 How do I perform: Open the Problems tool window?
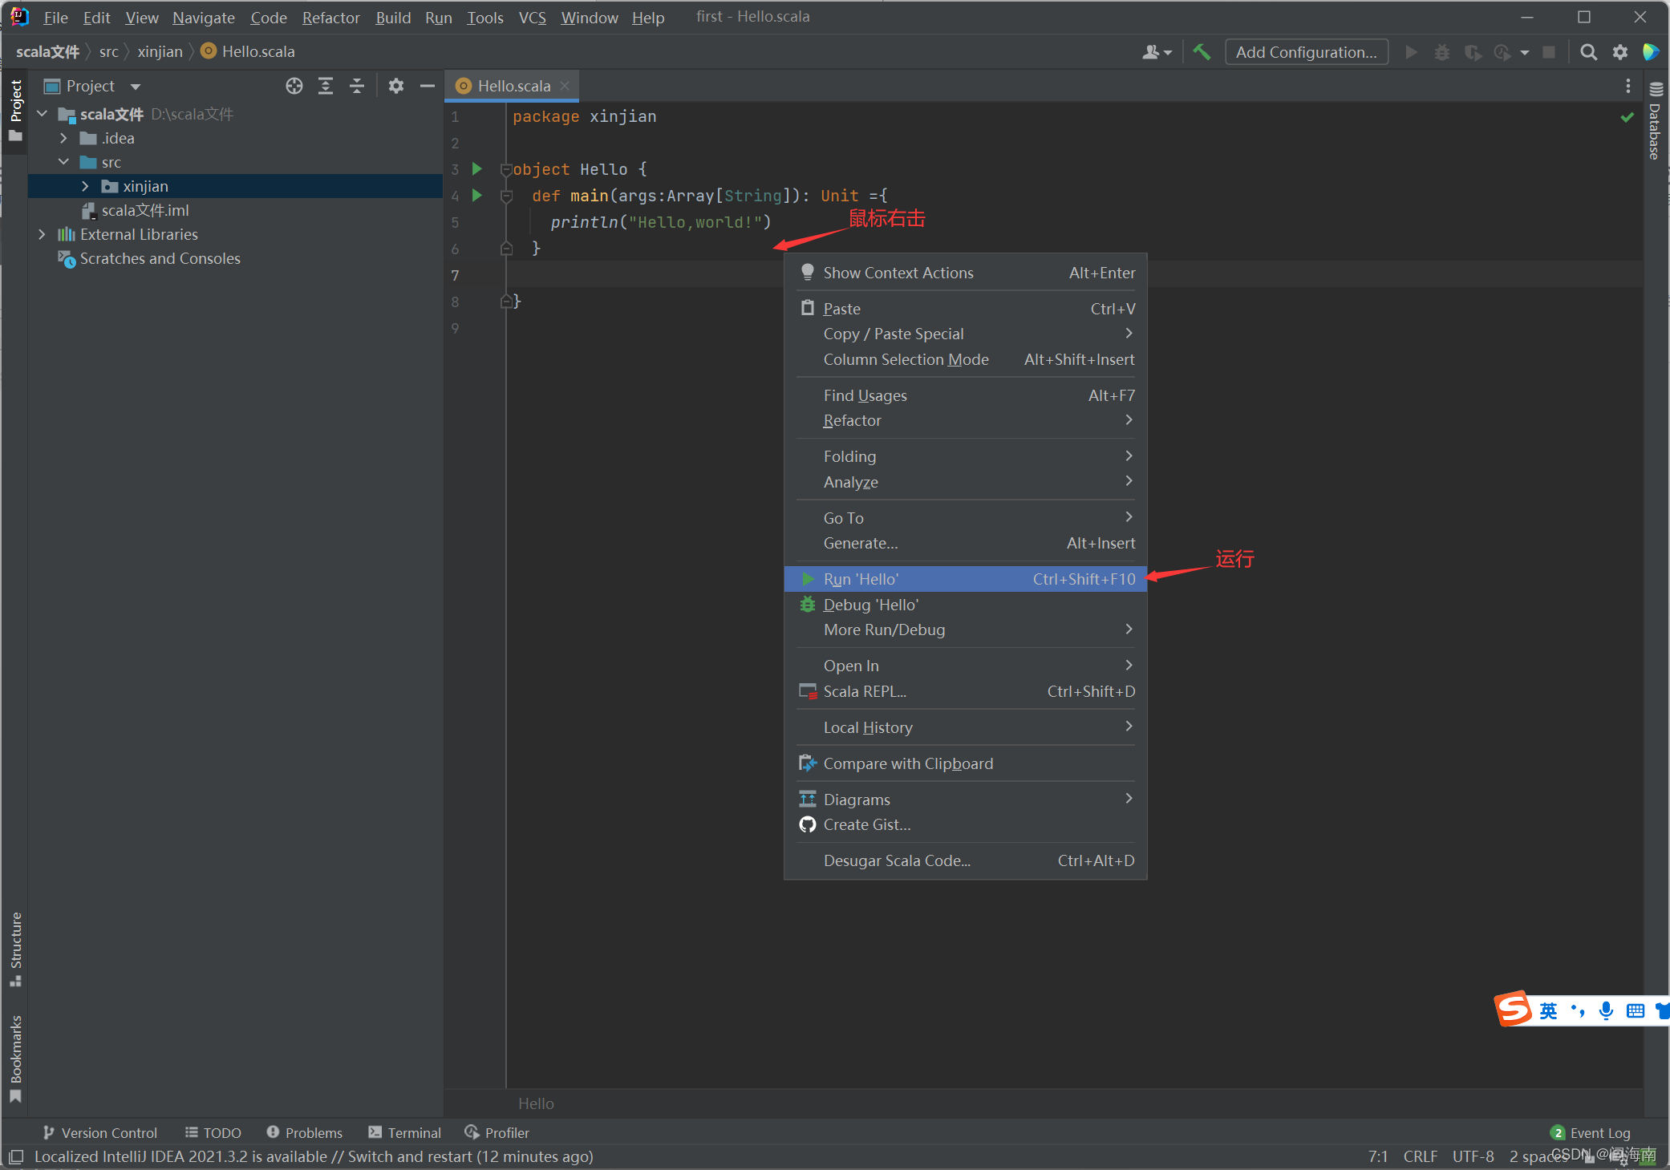305,1132
